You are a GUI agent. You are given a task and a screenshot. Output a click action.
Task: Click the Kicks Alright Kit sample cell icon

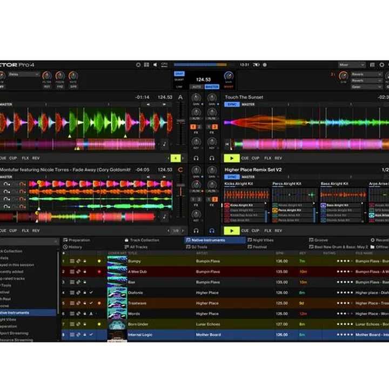point(227,205)
